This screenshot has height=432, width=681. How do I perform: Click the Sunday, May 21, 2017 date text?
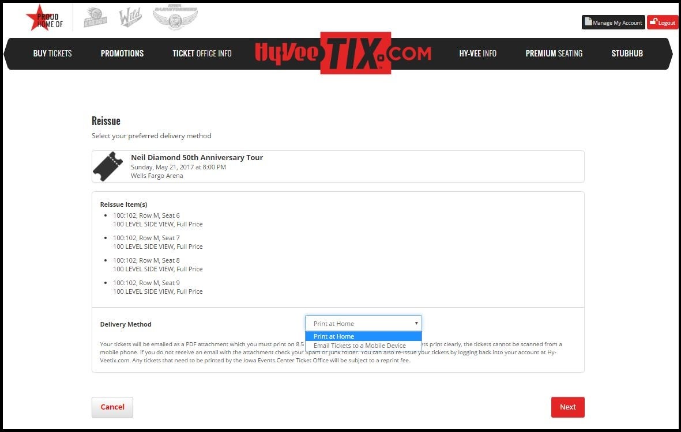(178, 167)
